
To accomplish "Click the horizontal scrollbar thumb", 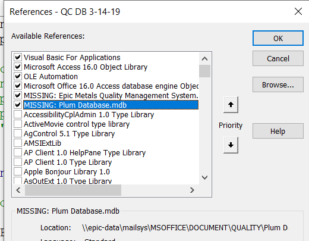I will [73, 190].
